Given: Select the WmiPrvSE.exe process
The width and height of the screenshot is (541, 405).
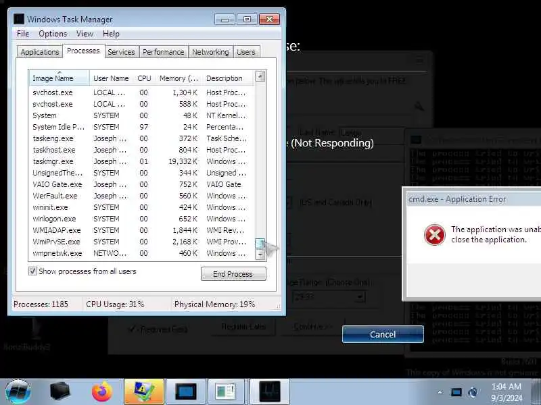Looking at the screenshot, I should [x=141, y=242].
